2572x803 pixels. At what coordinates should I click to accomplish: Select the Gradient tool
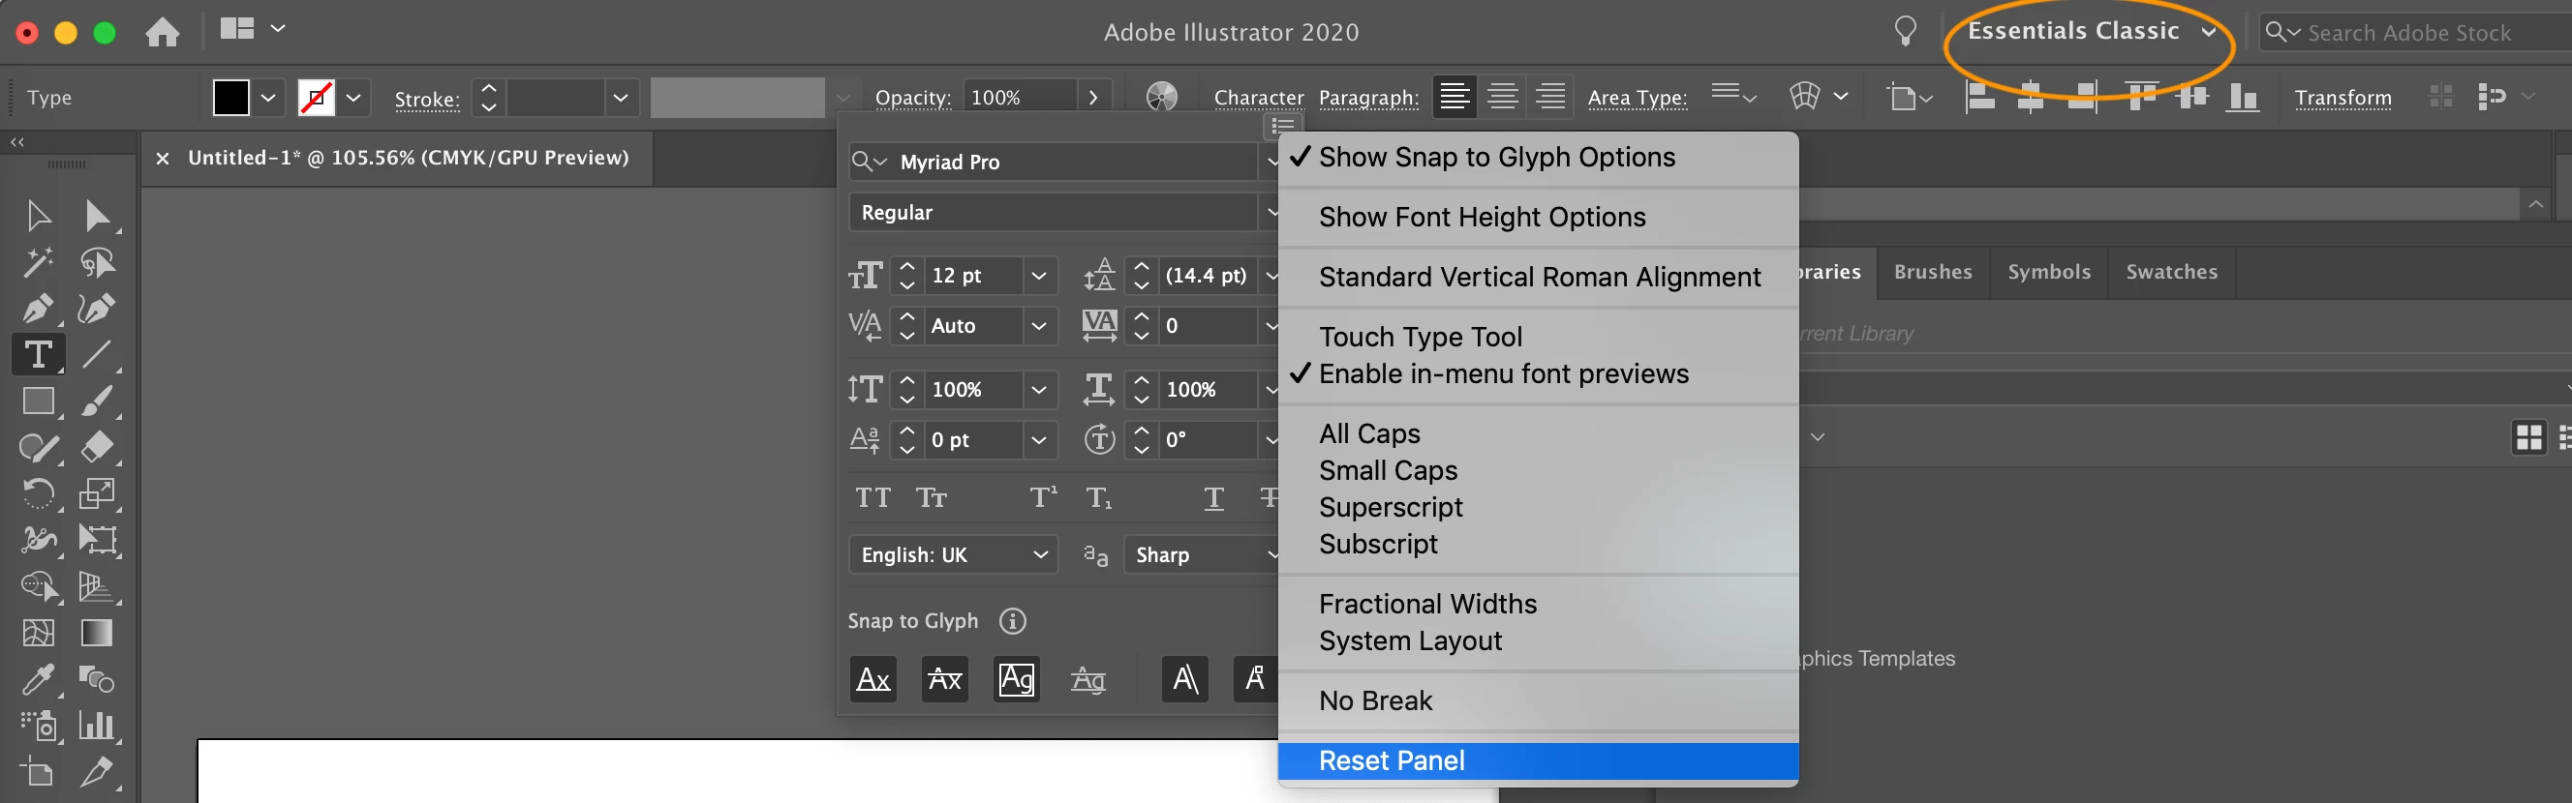click(x=97, y=633)
